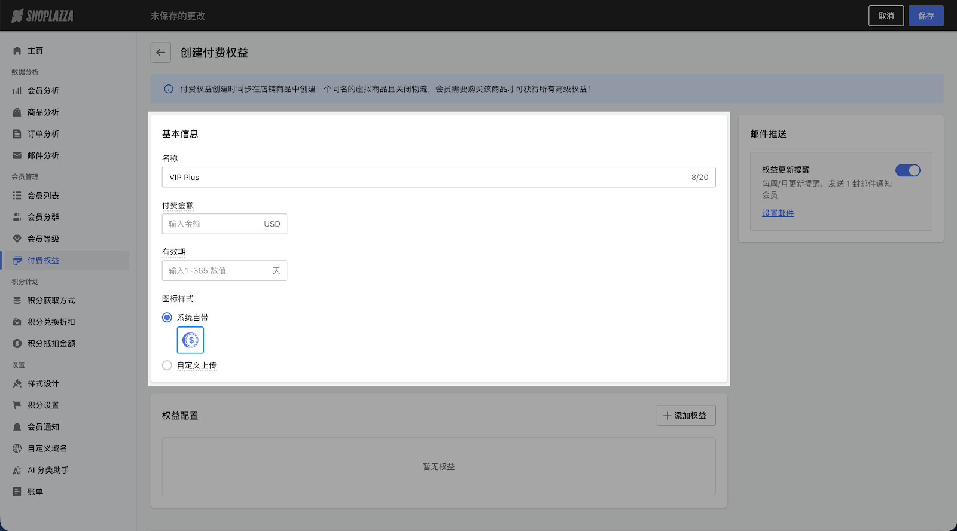Open the 设置邮件 link
The height and width of the screenshot is (531, 957).
pos(778,213)
